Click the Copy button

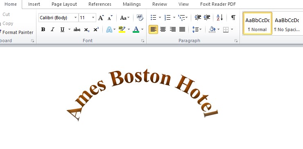coord(7,24)
